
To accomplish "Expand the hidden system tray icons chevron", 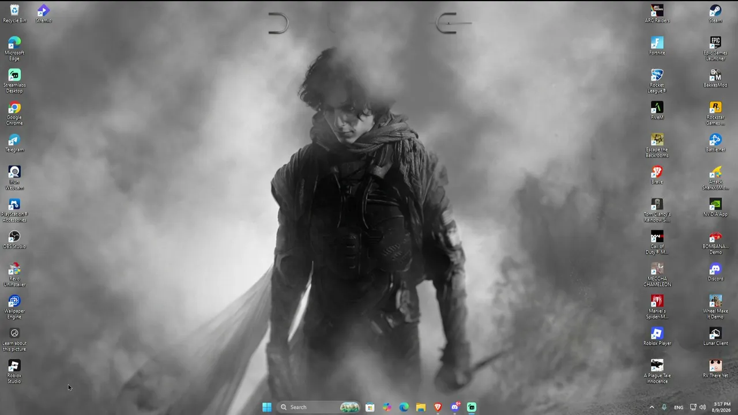I will coord(652,407).
